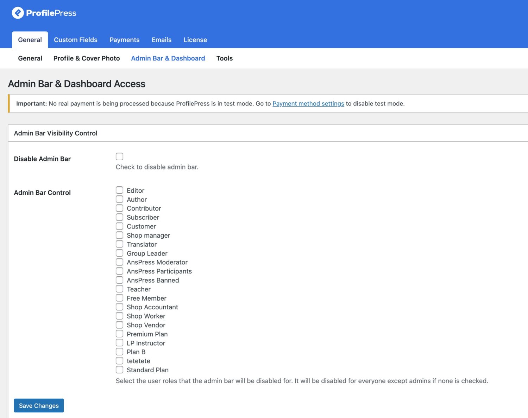Image resolution: width=528 pixels, height=418 pixels.
Task: Enable the Customer checkbox
Action: [x=119, y=226]
